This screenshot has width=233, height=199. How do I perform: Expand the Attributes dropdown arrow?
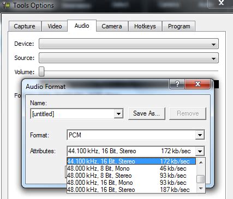[x=200, y=151]
